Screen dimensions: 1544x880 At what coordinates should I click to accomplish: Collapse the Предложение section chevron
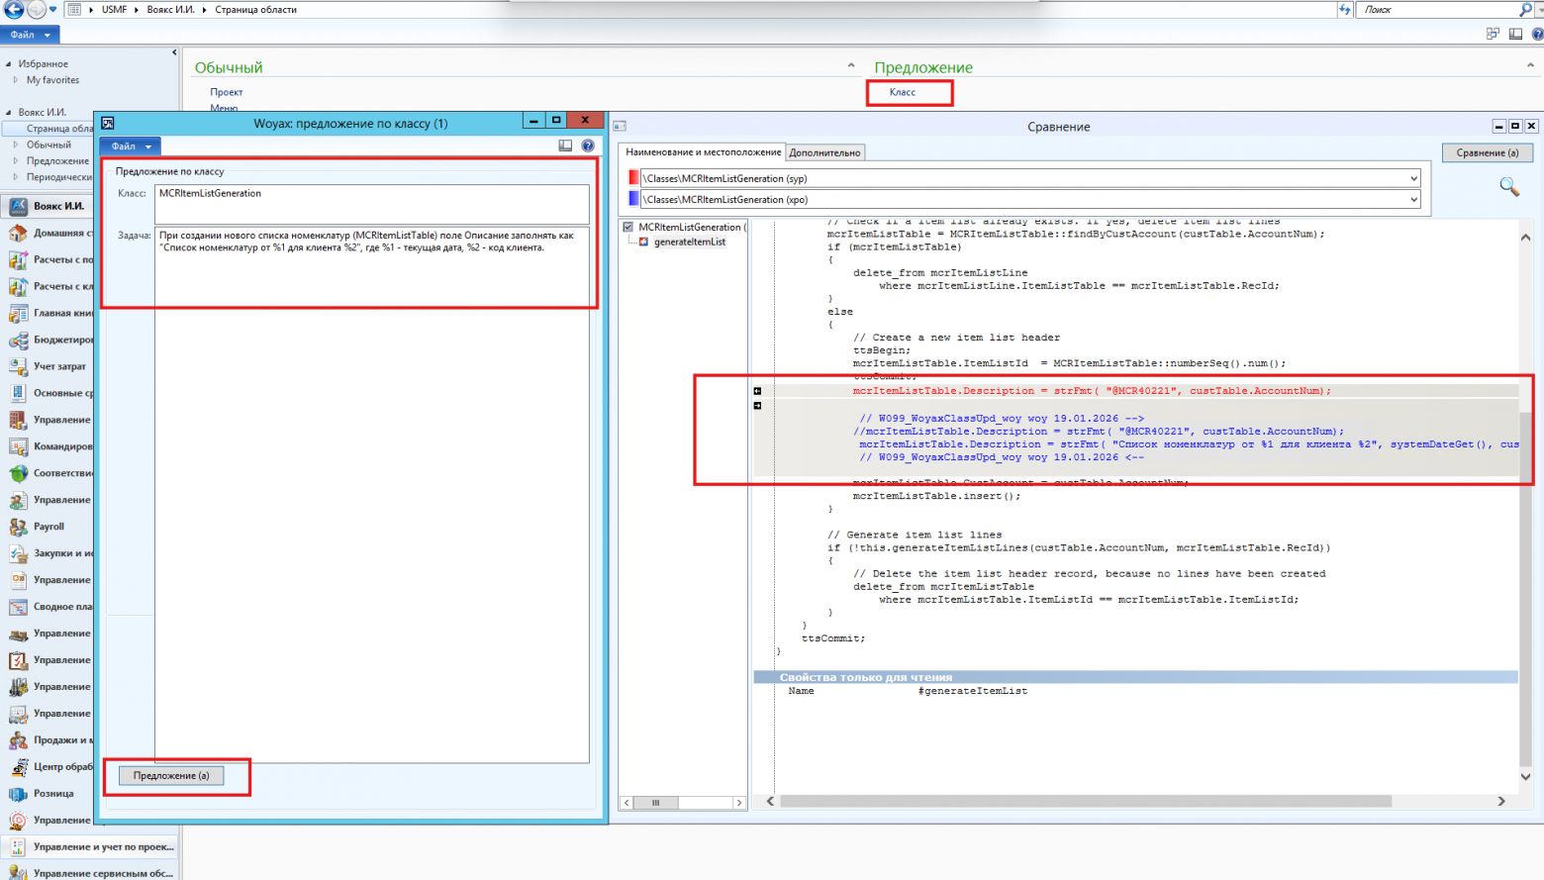1530,66
